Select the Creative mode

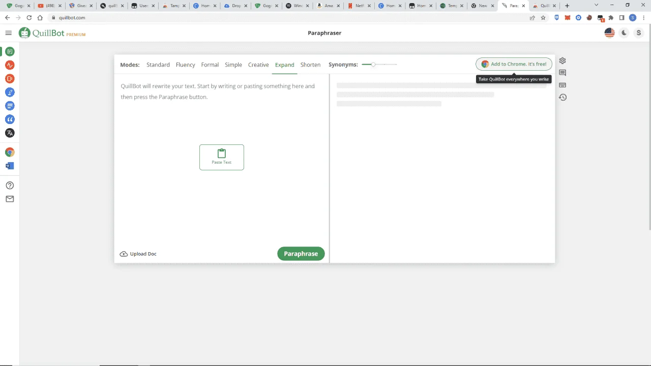258,65
